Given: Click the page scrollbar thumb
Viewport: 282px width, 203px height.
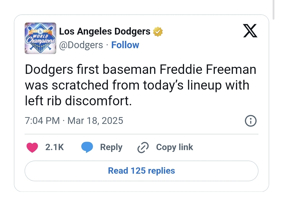Looking at the screenshot, I should (273, 9).
